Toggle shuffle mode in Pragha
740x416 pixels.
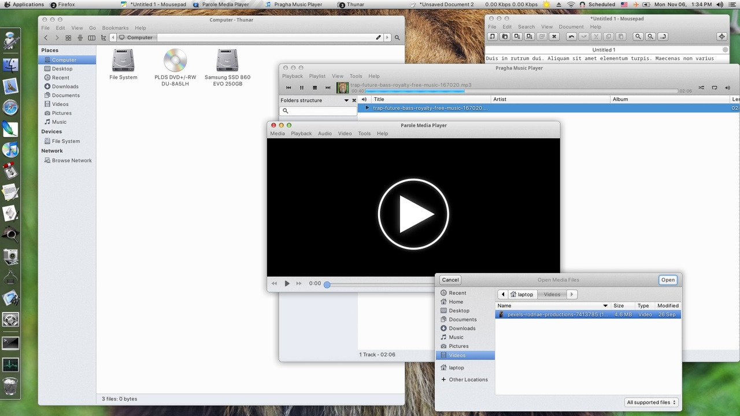coord(701,88)
